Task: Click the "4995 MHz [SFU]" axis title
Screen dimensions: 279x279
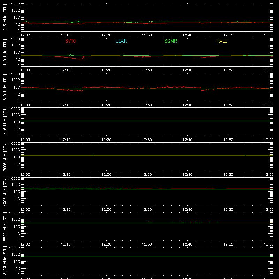Action: coord(5,191)
